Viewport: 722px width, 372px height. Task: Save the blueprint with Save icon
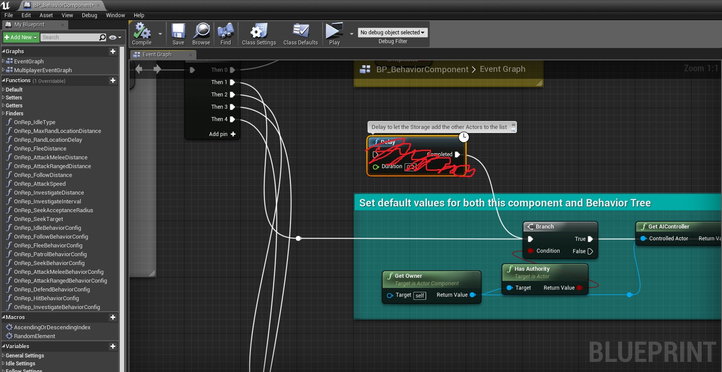pos(178,32)
